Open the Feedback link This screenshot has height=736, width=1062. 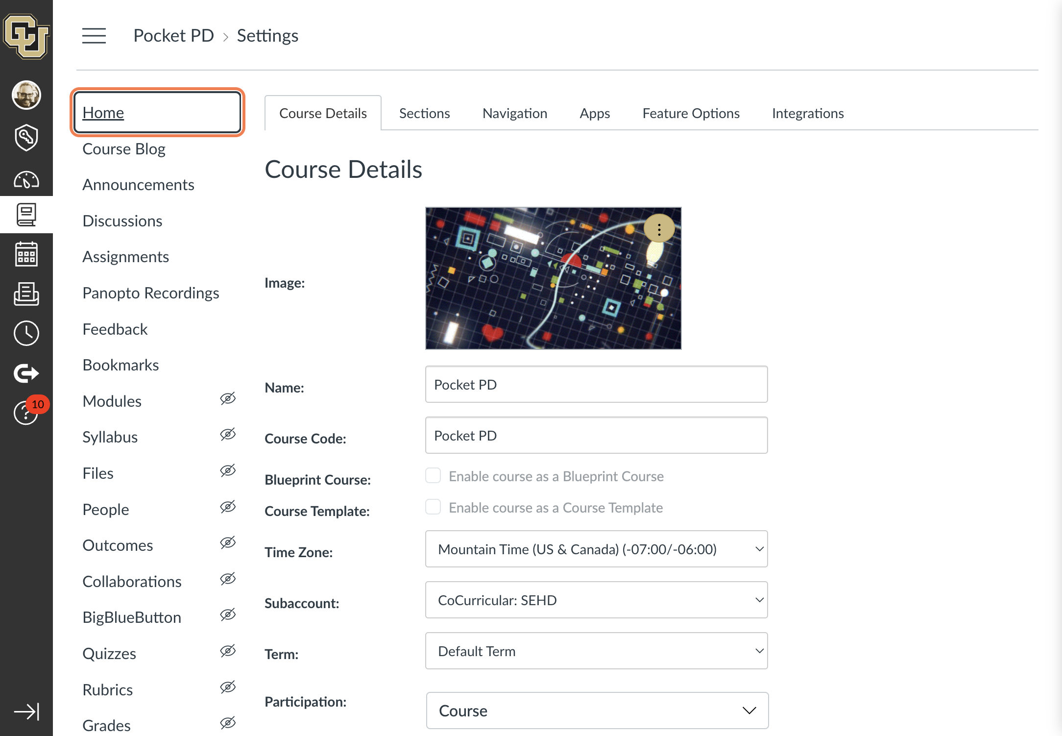(x=115, y=329)
